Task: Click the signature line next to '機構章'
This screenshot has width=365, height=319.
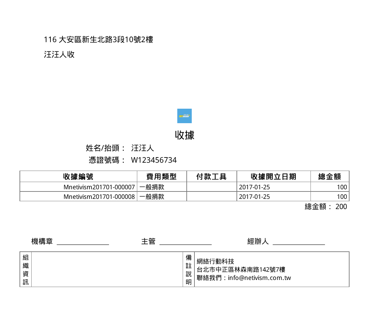Action: (83, 244)
